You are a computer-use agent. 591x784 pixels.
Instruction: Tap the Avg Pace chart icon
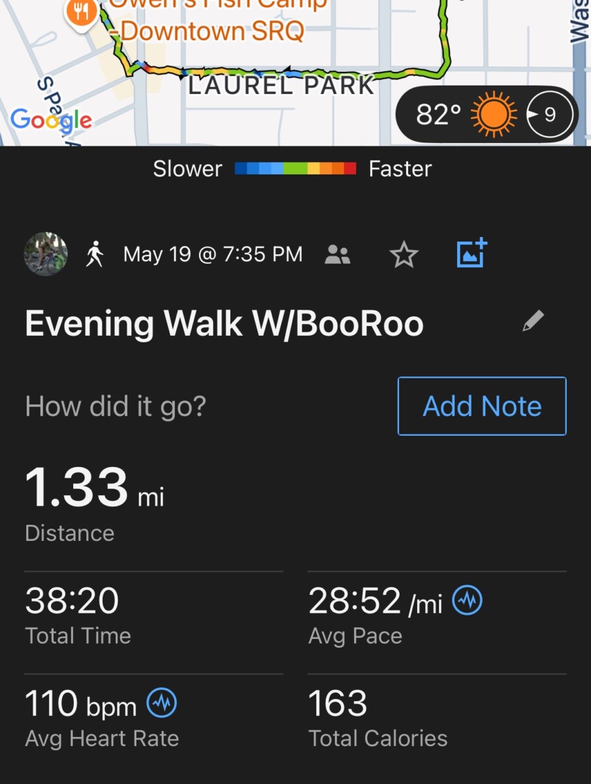(x=468, y=600)
